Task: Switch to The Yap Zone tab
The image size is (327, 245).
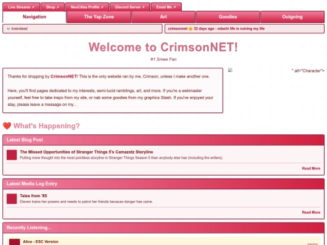Action: click(99, 17)
